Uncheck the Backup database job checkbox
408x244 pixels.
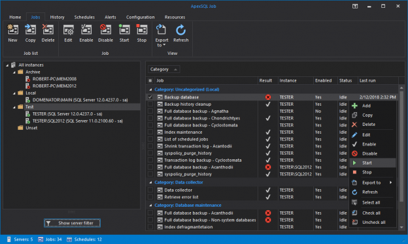150,97
